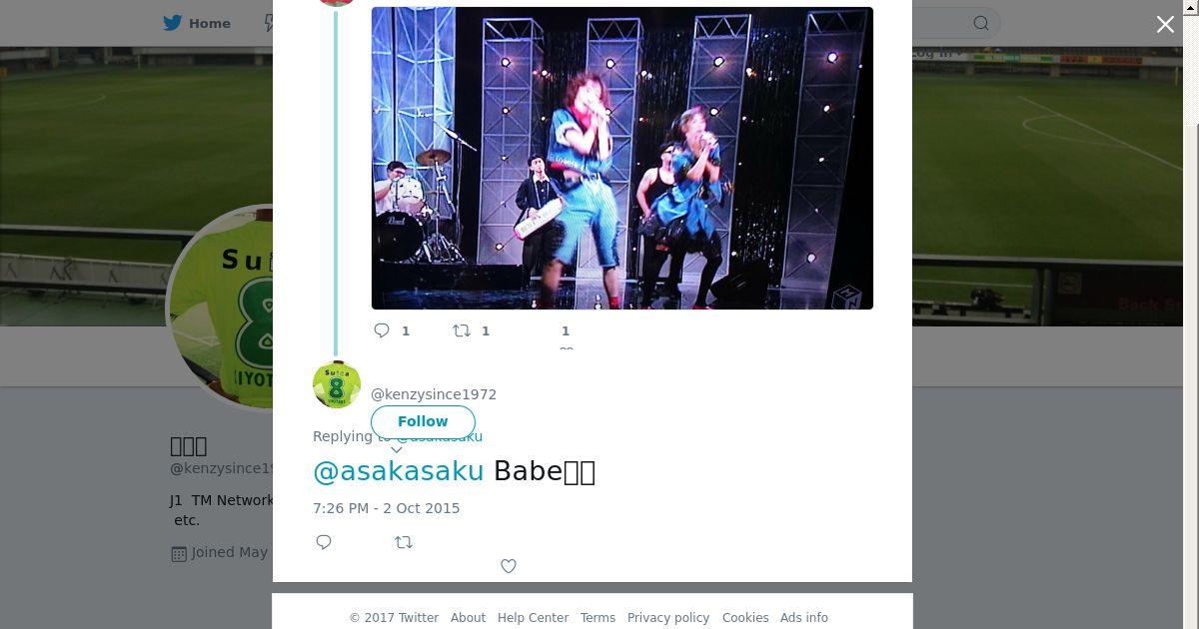Open the Ads info footer link
The width and height of the screenshot is (1199, 629).
point(804,618)
